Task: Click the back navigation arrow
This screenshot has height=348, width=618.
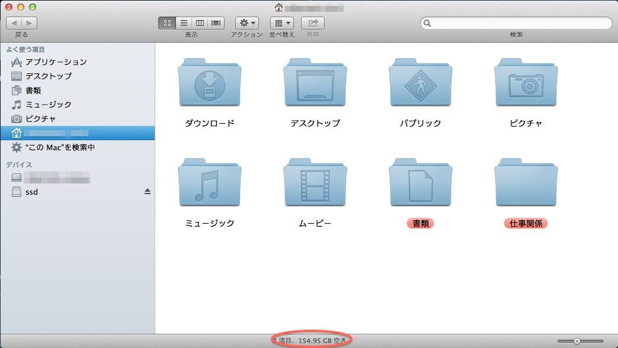Action: click(x=14, y=23)
